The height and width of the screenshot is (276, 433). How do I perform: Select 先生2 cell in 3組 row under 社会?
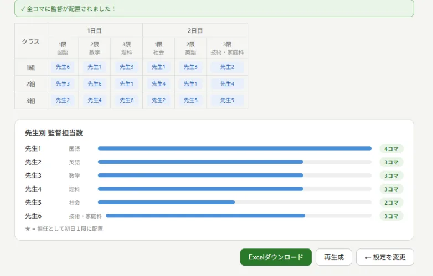point(158,100)
